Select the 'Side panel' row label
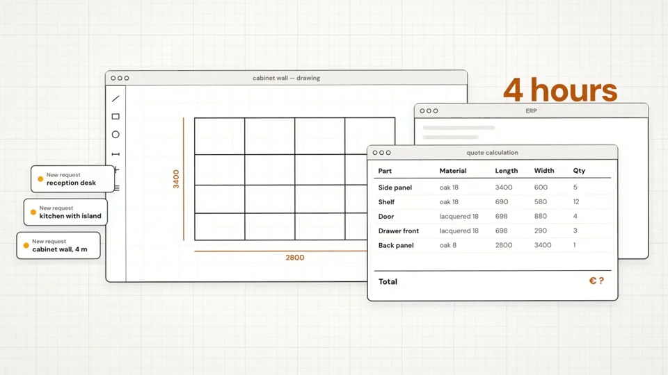This screenshot has width=668, height=375. pos(395,187)
